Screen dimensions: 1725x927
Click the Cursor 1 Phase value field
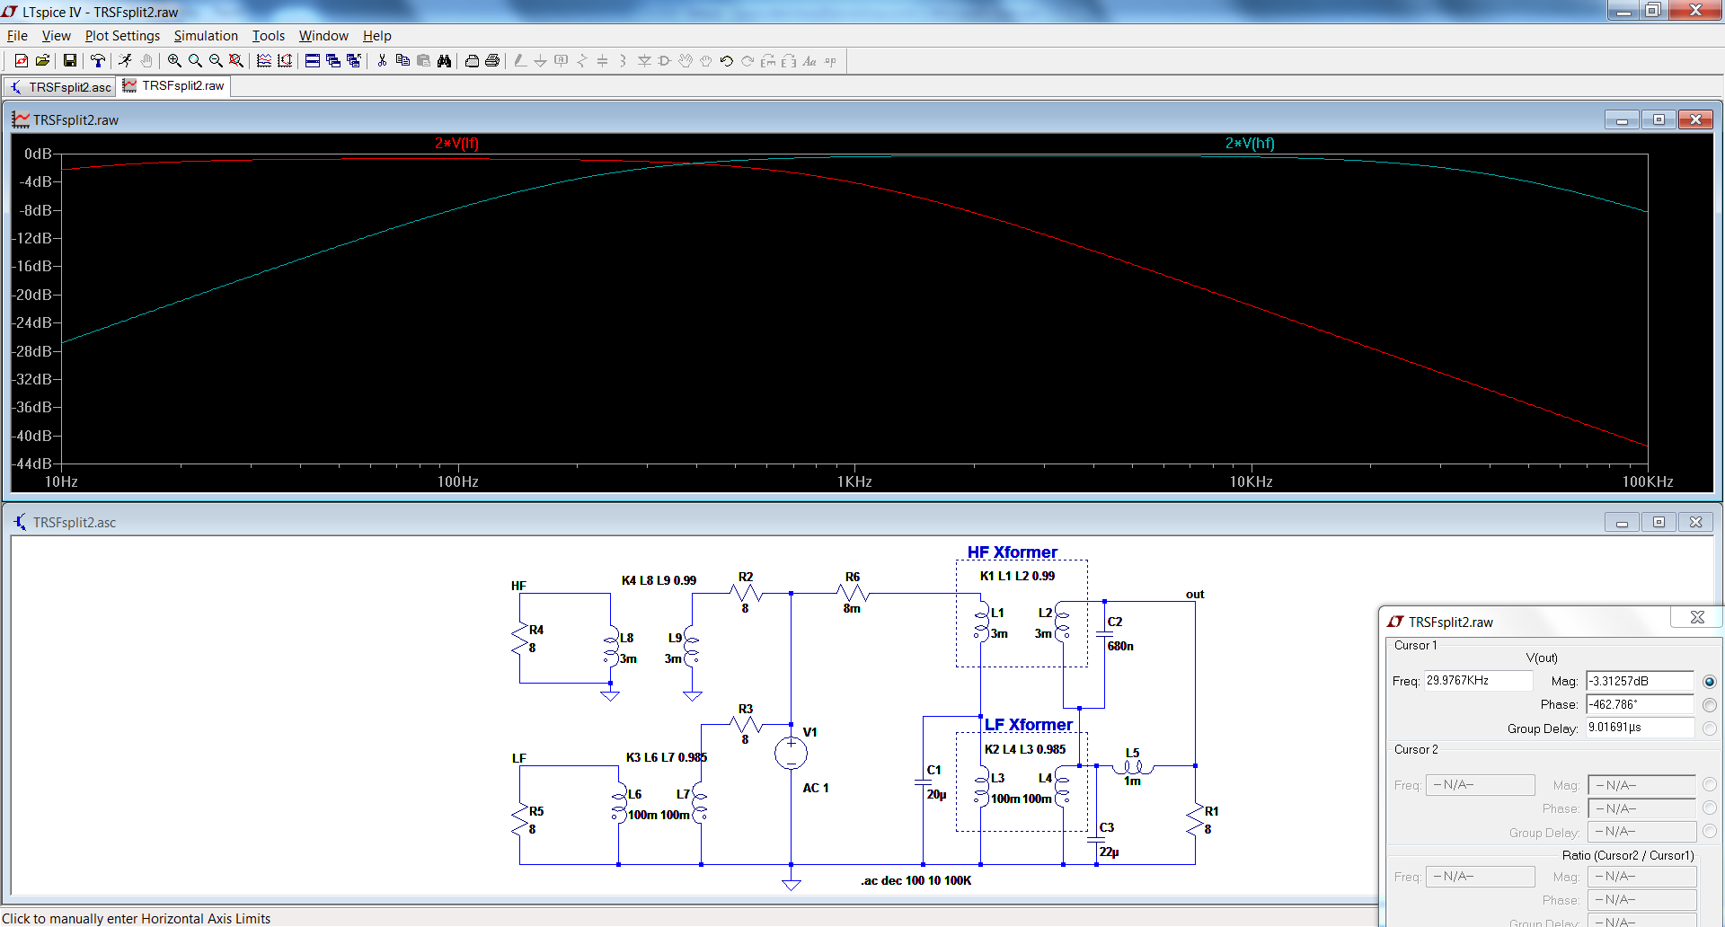1640,705
